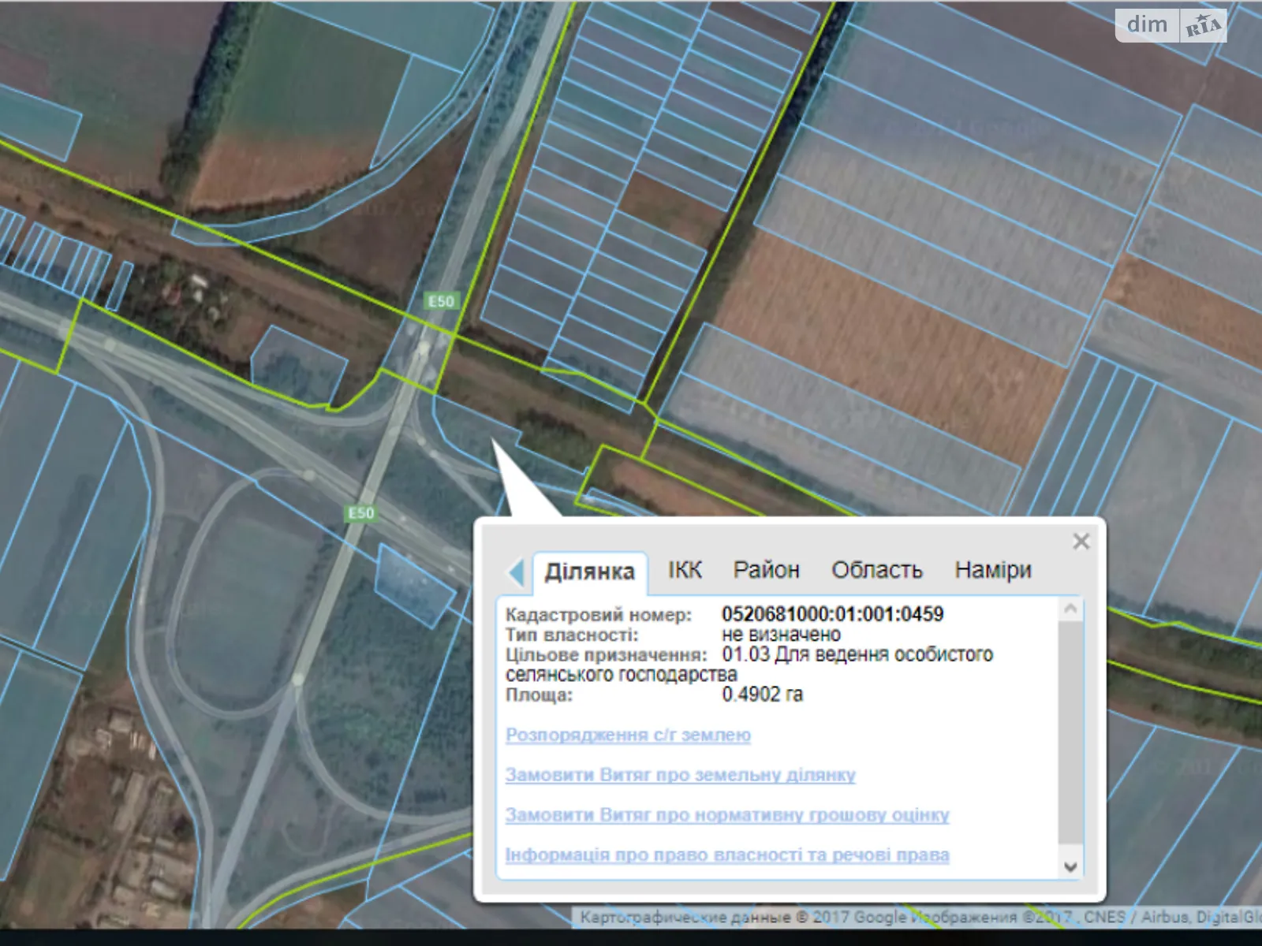
Task: Switch to the ІКК tab
Action: pos(685,570)
